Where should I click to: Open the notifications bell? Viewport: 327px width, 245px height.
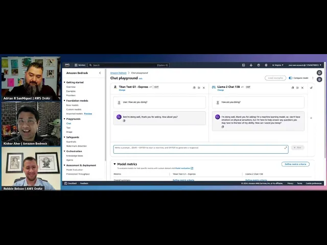[251, 65]
